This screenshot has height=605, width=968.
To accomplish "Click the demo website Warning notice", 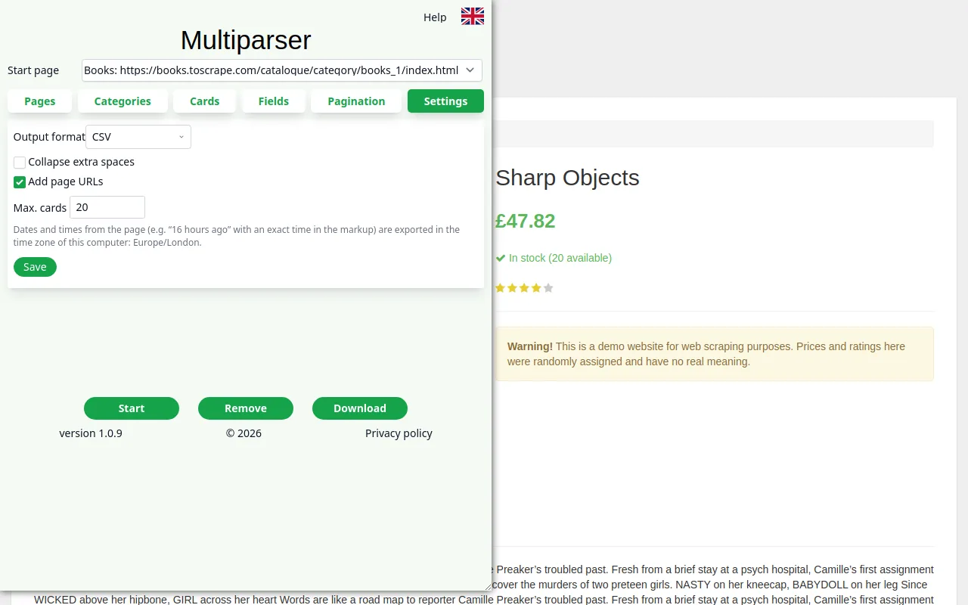I will point(715,354).
